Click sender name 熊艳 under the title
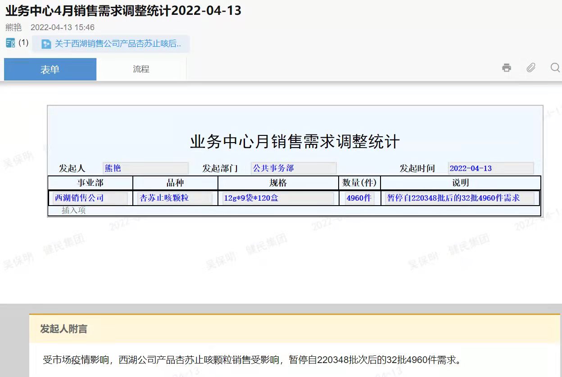Screen dimensions: 562x377 [x=14, y=27]
